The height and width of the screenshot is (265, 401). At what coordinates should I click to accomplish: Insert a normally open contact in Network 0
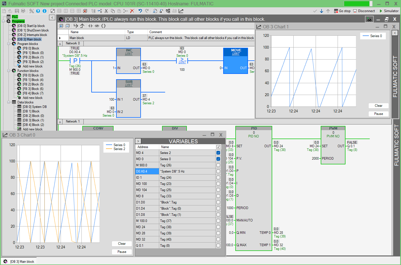[90, 26]
